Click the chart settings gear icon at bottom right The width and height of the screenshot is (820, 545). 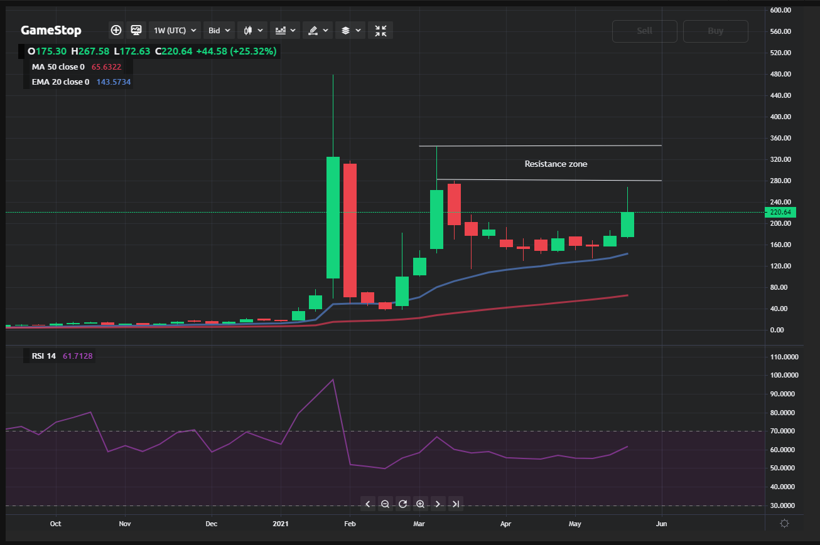click(x=784, y=524)
